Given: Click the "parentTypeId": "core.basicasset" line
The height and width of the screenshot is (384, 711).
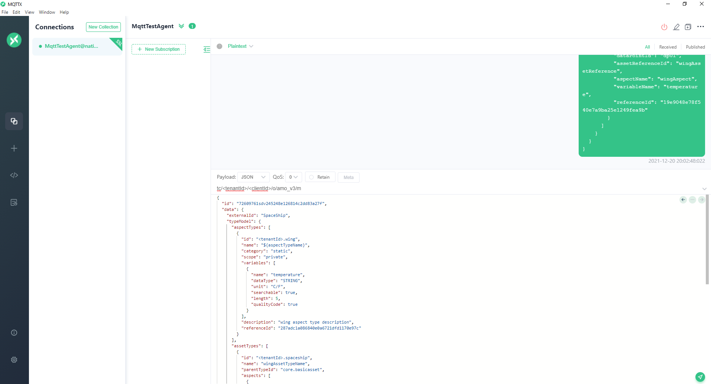Looking at the screenshot, I should [x=283, y=370].
